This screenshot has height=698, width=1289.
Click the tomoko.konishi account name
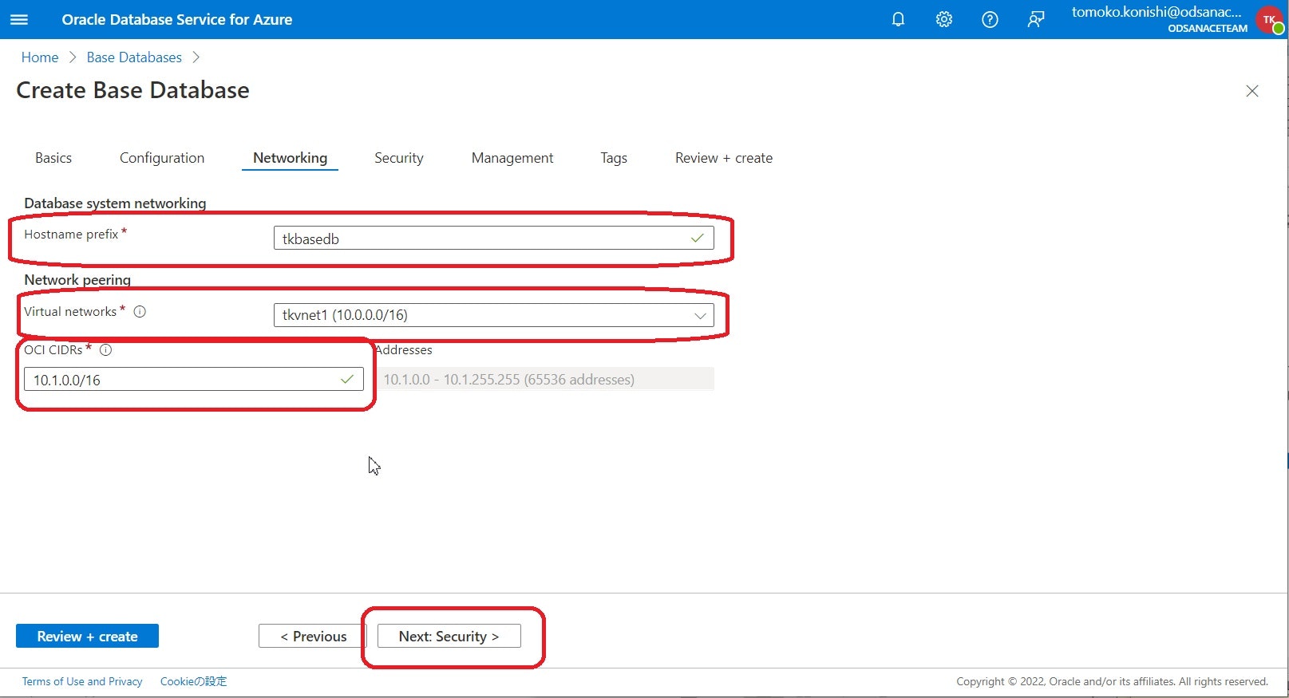pyautogui.click(x=1157, y=12)
